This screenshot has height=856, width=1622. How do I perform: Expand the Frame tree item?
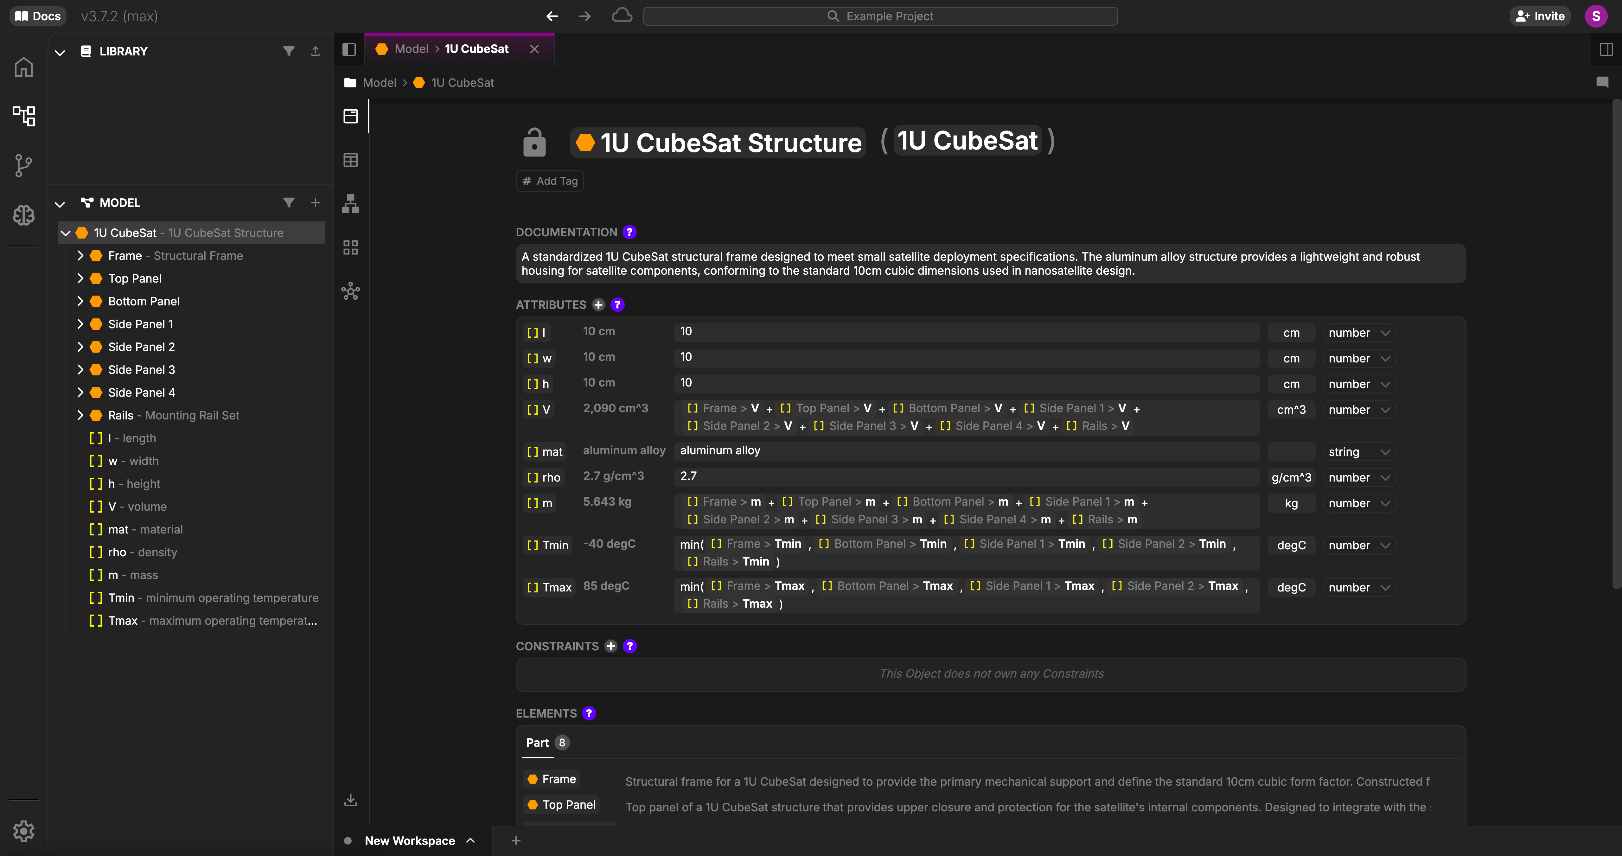click(x=80, y=256)
